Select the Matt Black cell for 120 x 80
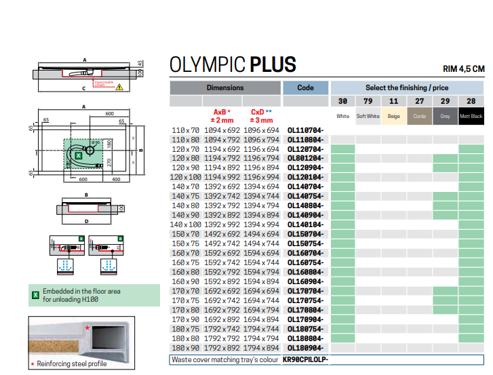 point(471,158)
